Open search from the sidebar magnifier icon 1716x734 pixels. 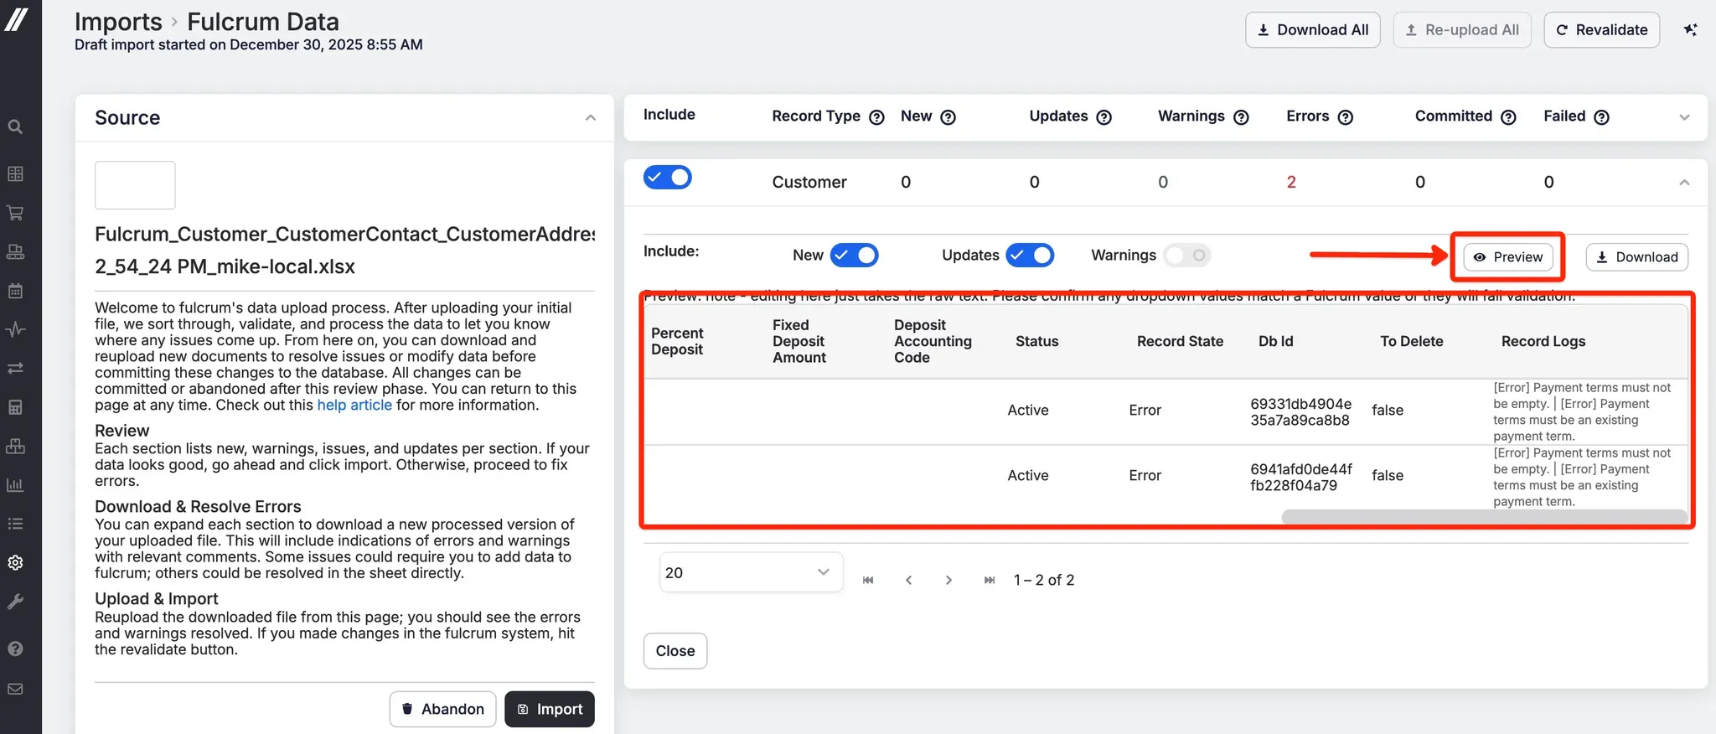tap(15, 127)
